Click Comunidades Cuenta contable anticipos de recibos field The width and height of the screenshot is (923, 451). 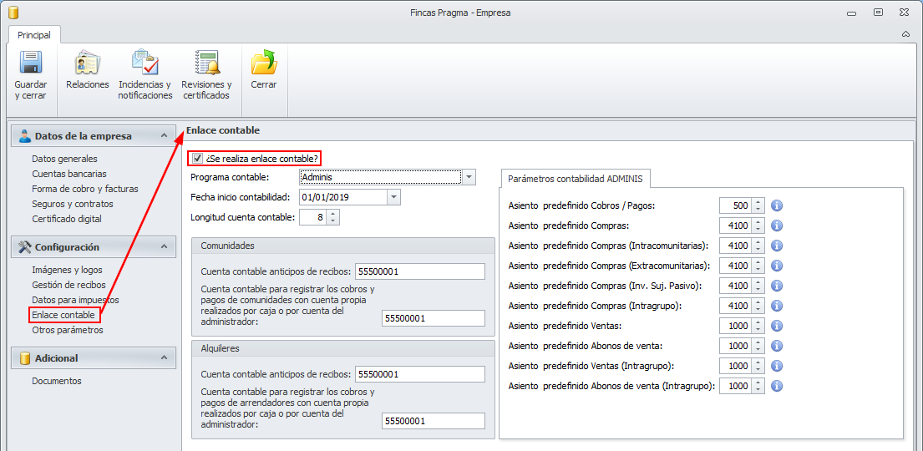tap(419, 271)
